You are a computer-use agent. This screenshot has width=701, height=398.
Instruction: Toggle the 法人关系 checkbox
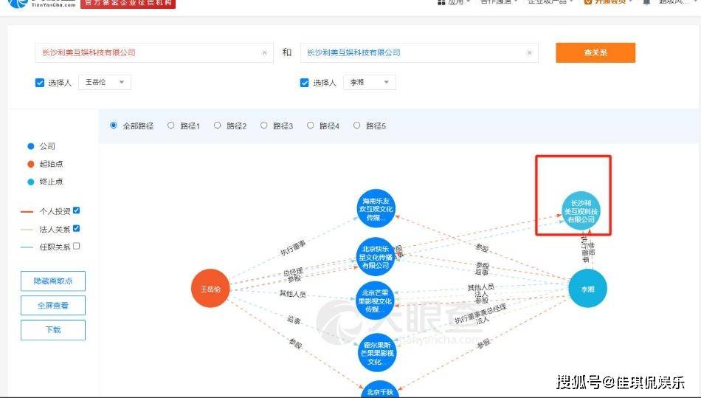77,228
